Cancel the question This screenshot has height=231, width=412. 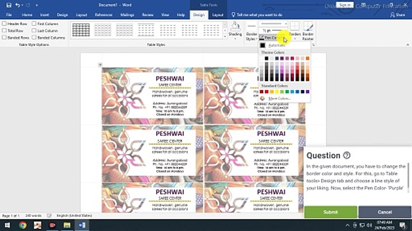tap(385, 212)
